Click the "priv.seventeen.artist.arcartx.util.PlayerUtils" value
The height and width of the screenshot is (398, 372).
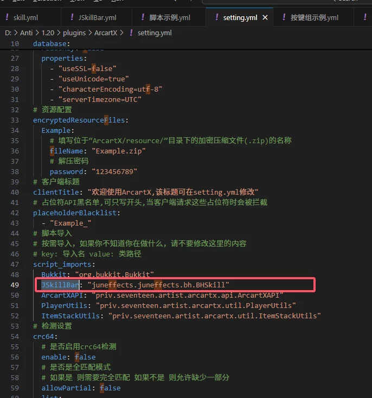point(196,306)
